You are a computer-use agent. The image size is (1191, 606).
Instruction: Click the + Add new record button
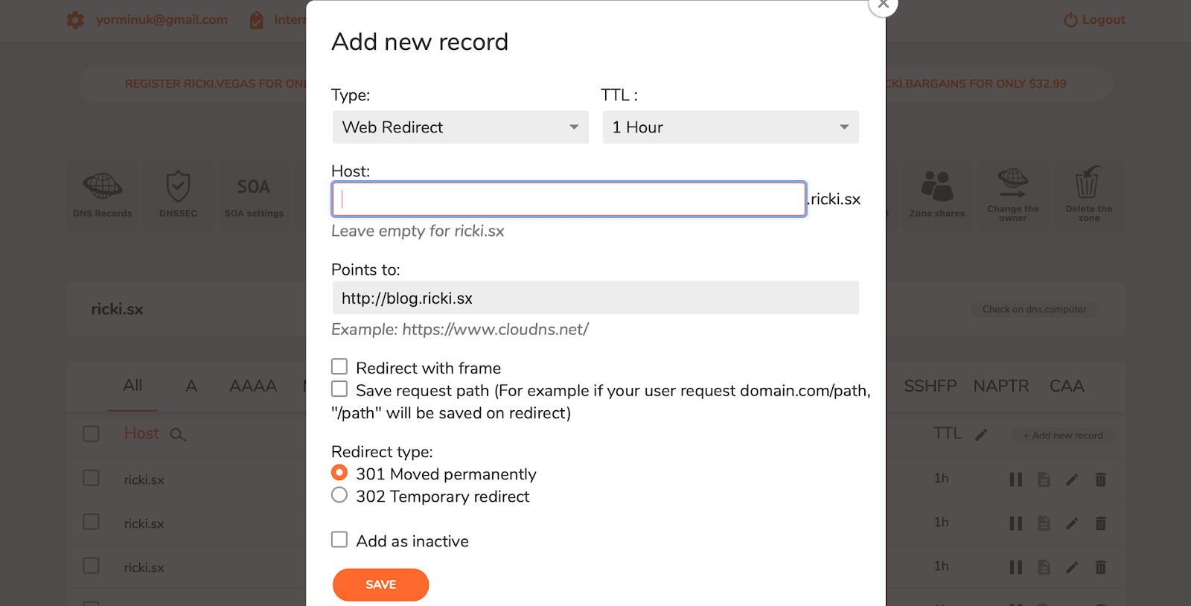1063,436
